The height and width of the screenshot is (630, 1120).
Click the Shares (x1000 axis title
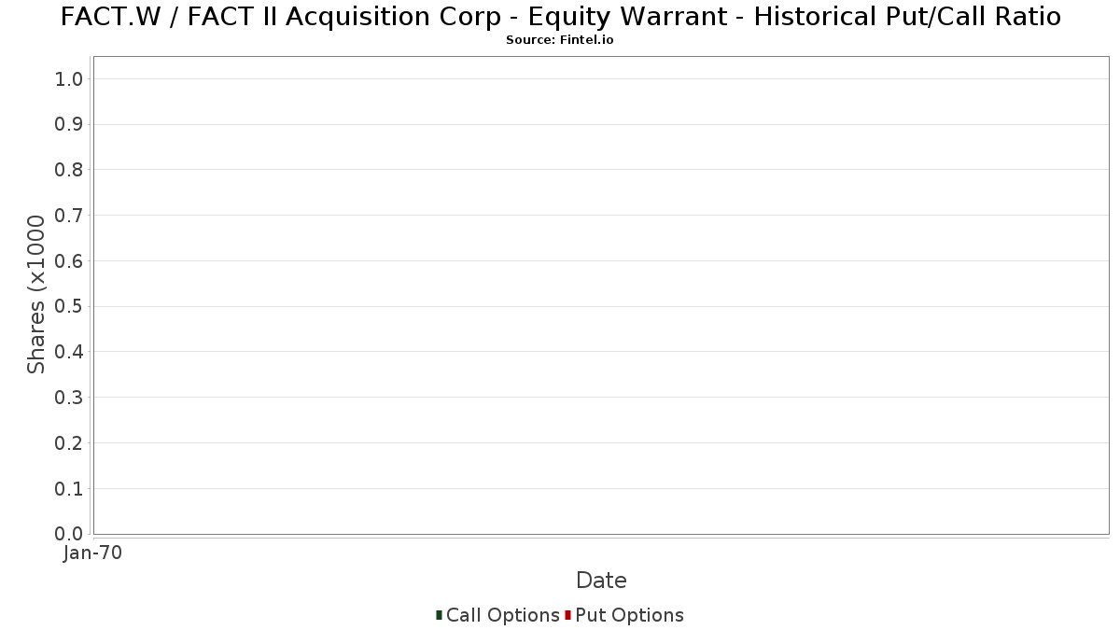click(x=36, y=294)
